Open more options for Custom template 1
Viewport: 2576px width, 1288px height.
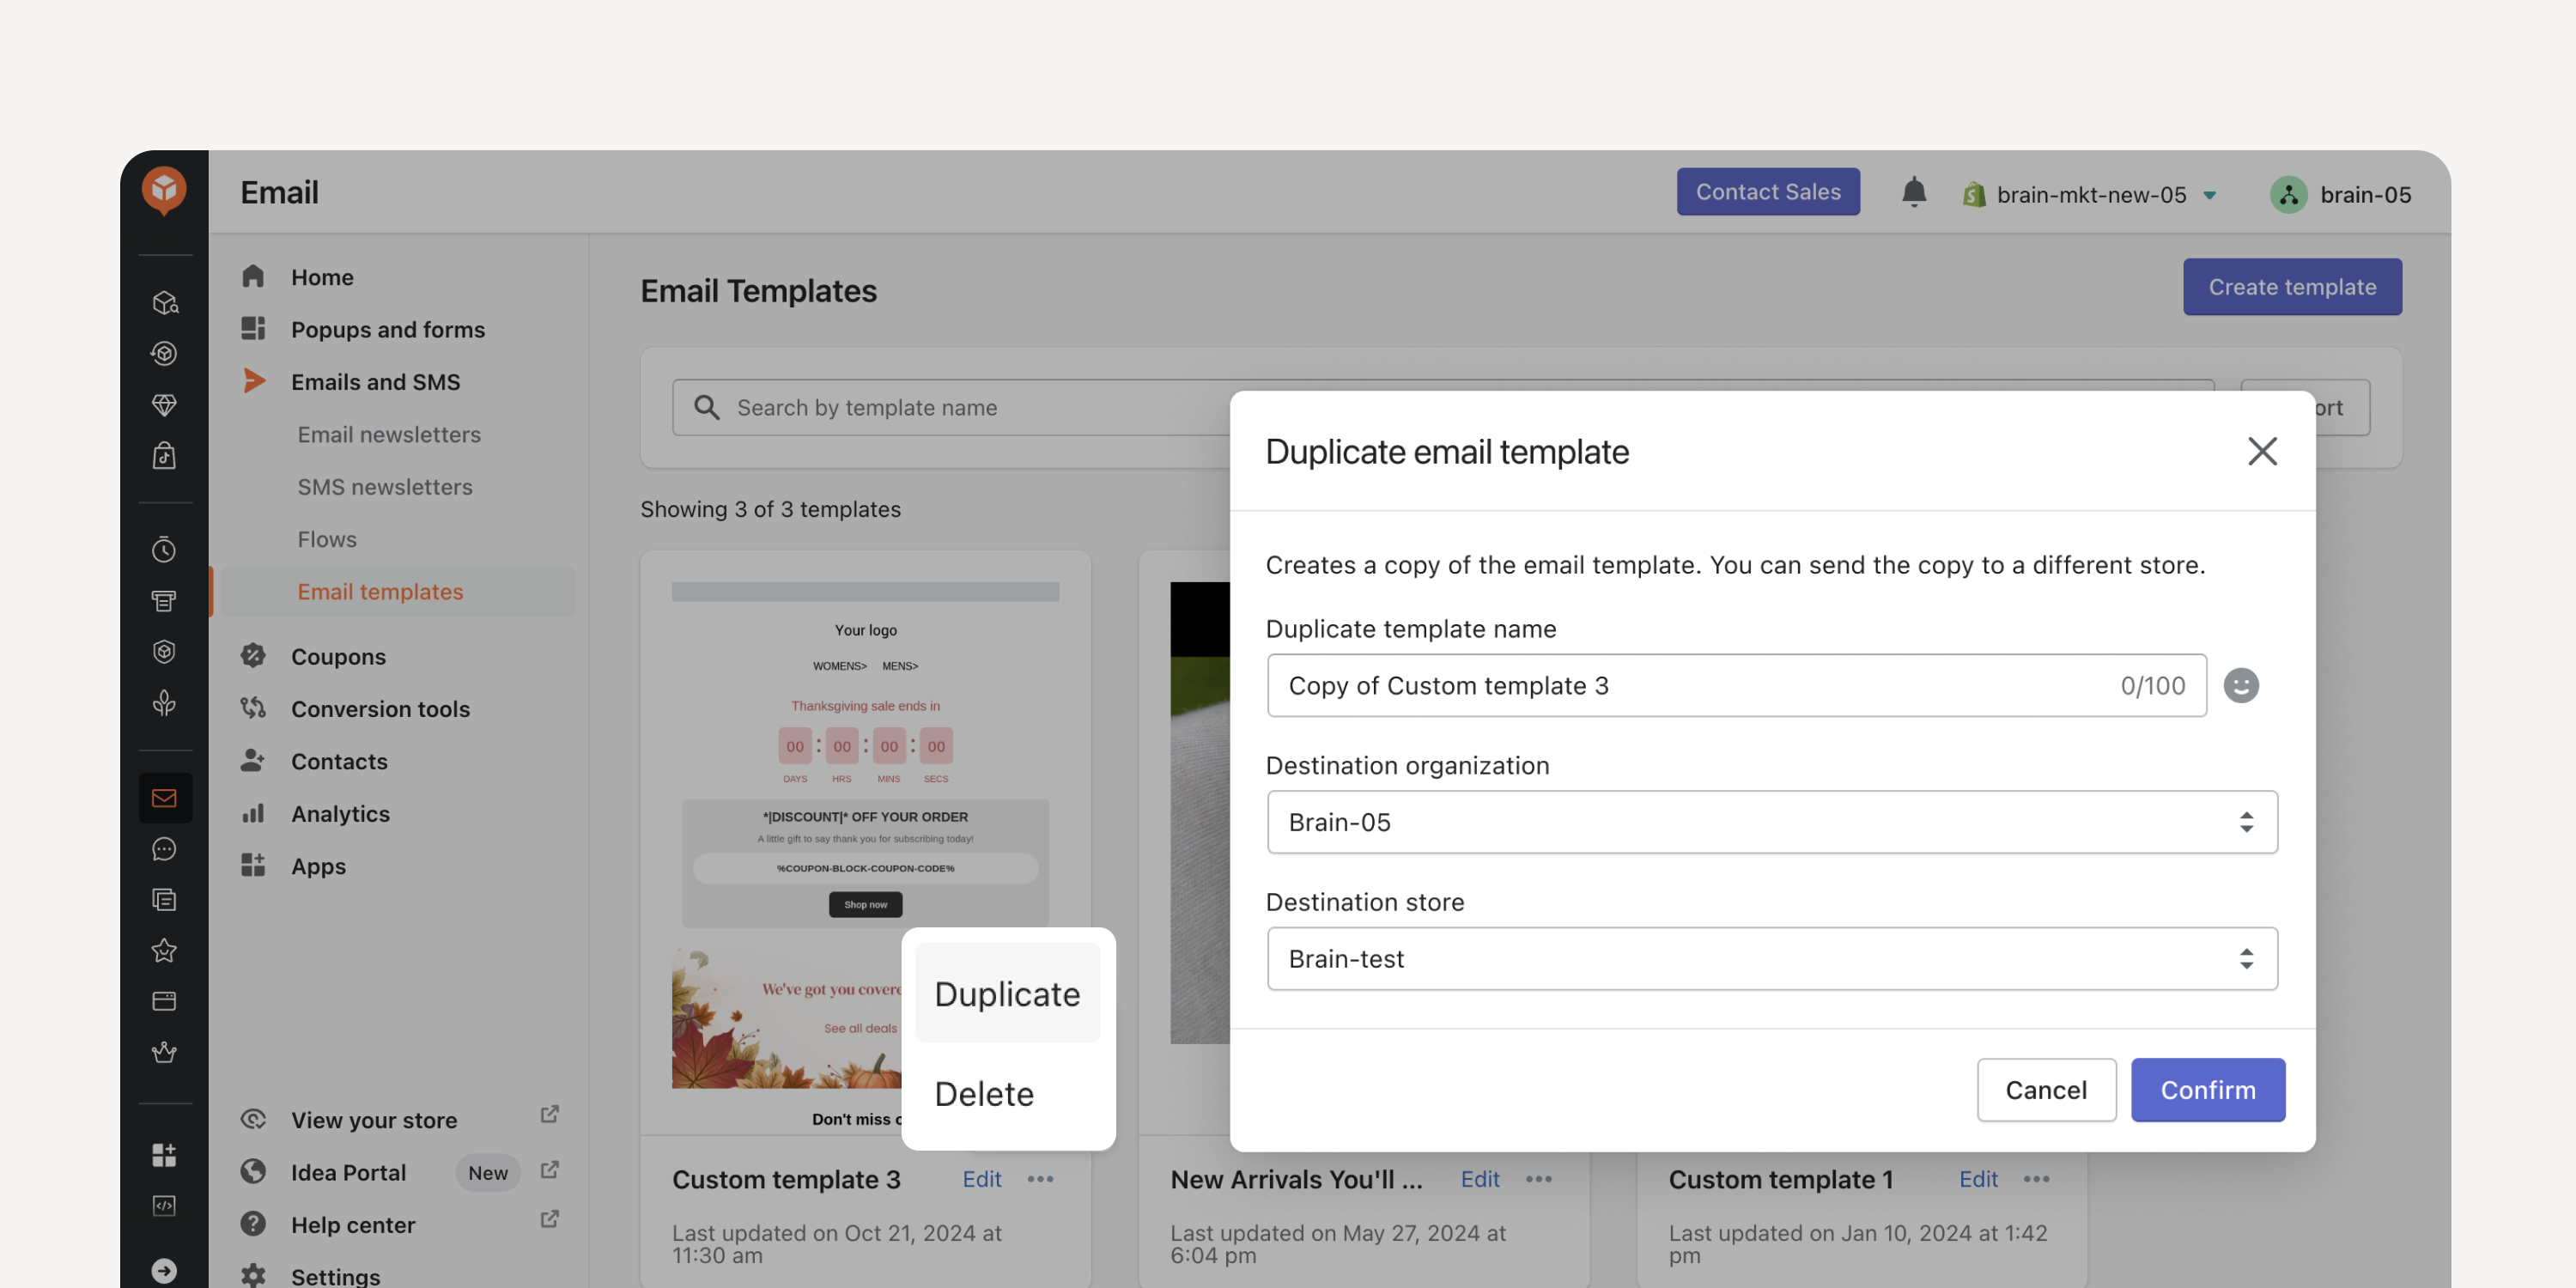[2036, 1179]
